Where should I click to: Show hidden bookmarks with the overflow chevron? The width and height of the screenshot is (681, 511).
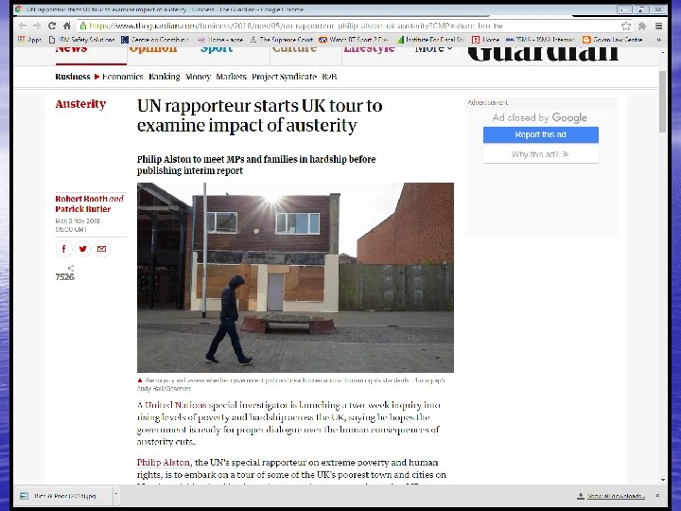[659, 40]
